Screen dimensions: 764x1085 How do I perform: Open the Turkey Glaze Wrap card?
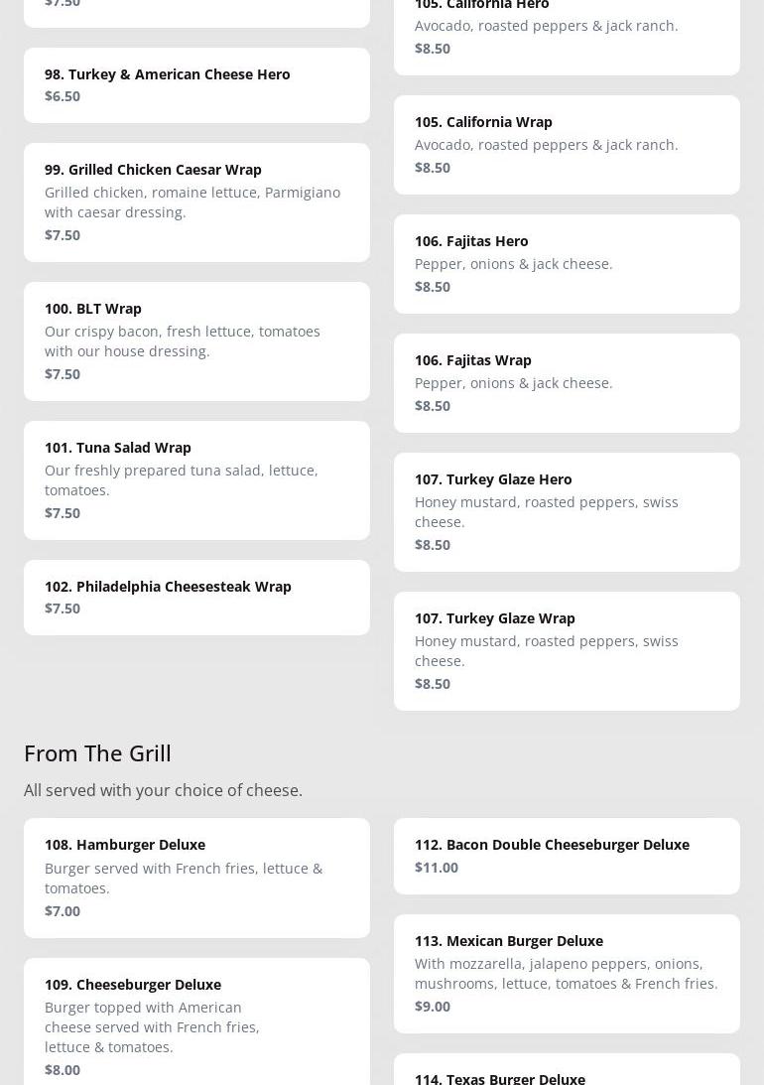567,650
